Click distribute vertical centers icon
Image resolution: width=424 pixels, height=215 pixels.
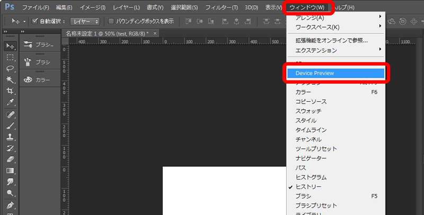pyautogui.click(x=277, y=21)
